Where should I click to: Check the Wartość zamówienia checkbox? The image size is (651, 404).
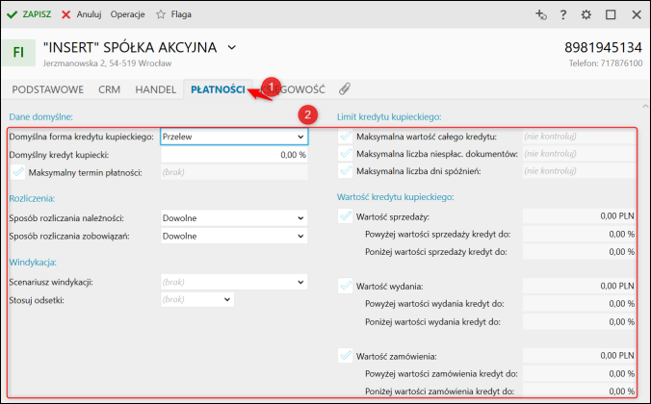[x=346, y=356]
